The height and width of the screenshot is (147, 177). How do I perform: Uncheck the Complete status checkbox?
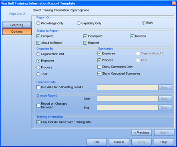click(x=38, y=36)
